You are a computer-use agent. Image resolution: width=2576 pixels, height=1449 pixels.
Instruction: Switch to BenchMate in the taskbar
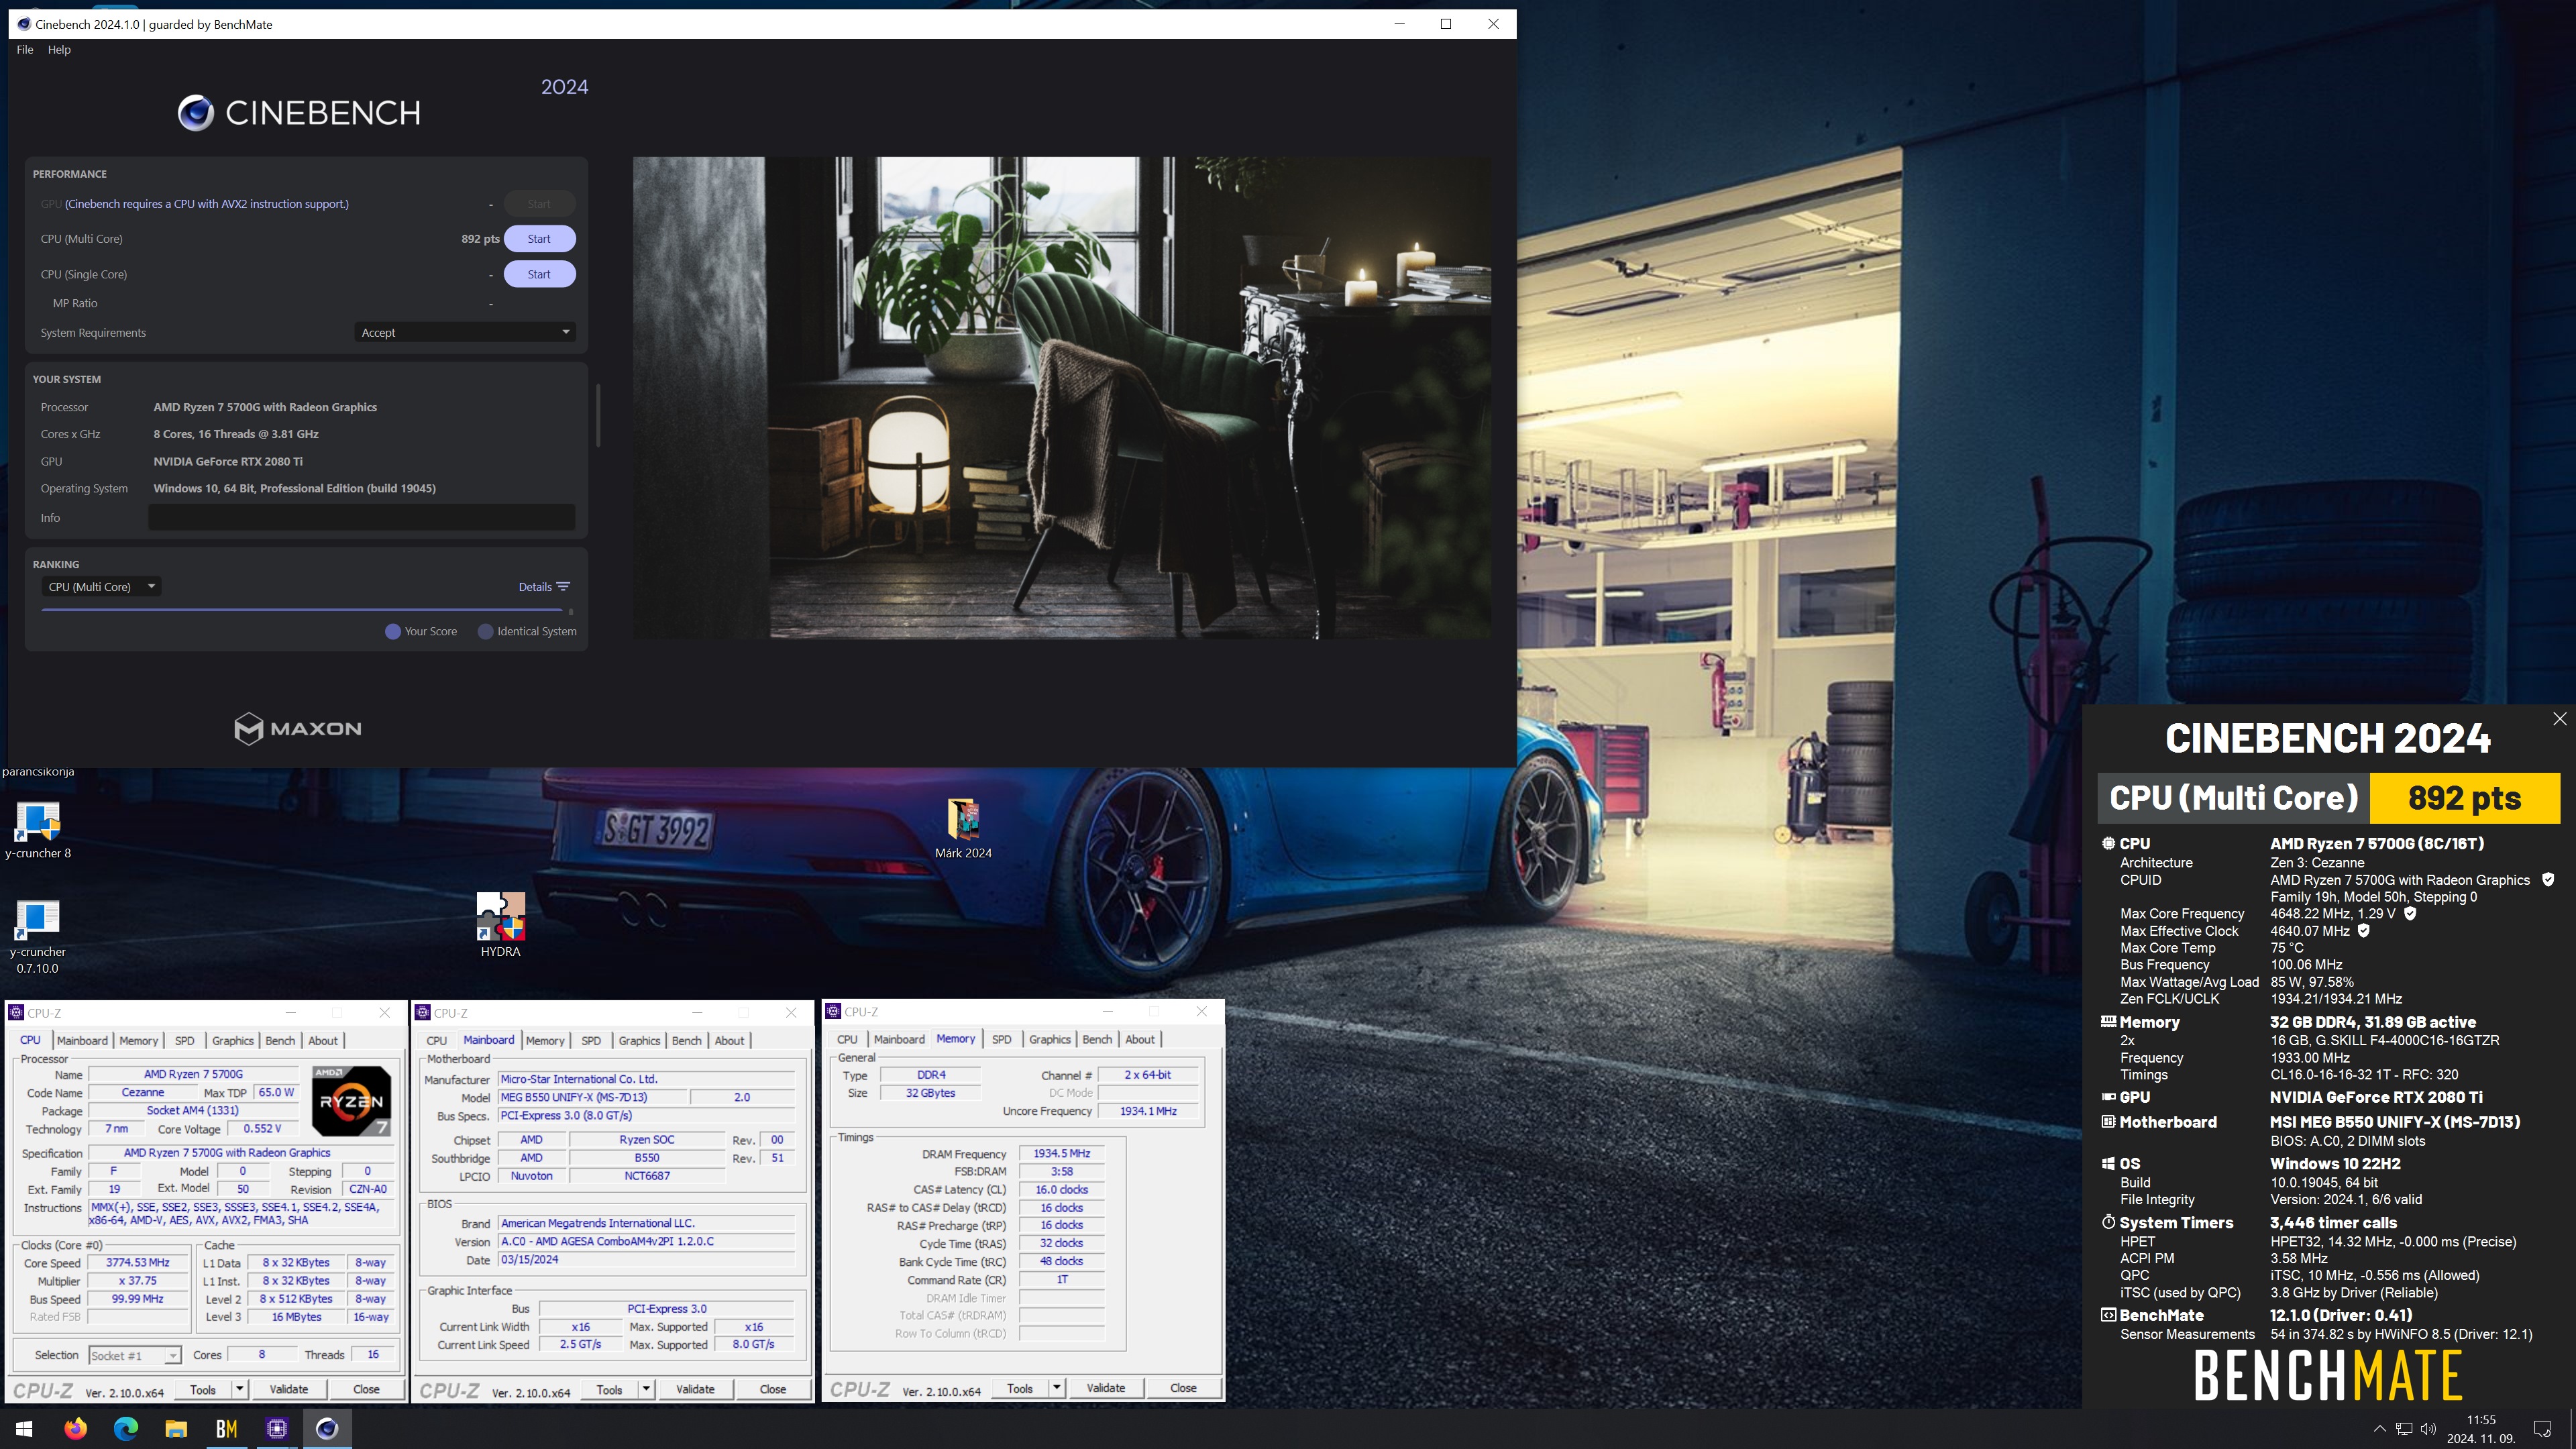pyautogui.click(x=226, y=1428)
